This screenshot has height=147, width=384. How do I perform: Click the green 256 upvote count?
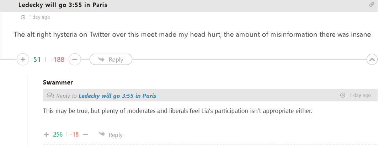coord(58,134)
